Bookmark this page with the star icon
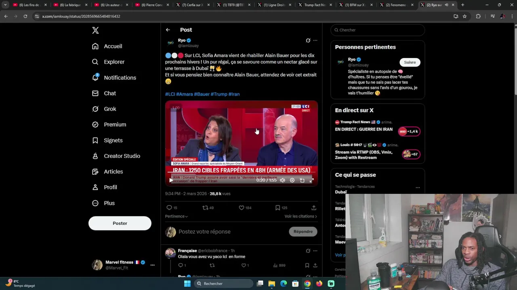The height and width of the screenshot is (290, 517). (464, 16)
